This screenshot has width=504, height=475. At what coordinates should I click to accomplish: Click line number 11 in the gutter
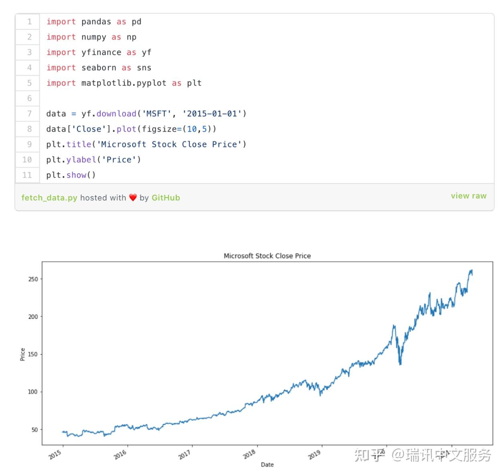27,175
